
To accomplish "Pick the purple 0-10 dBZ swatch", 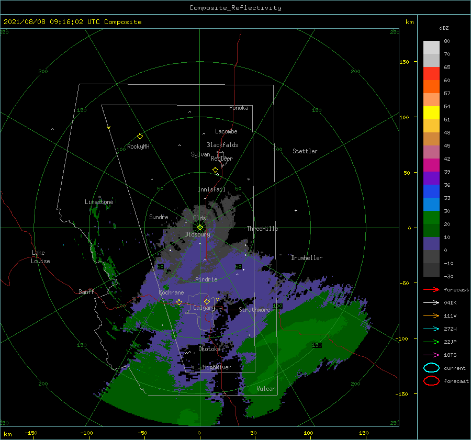I will point(431,244).
